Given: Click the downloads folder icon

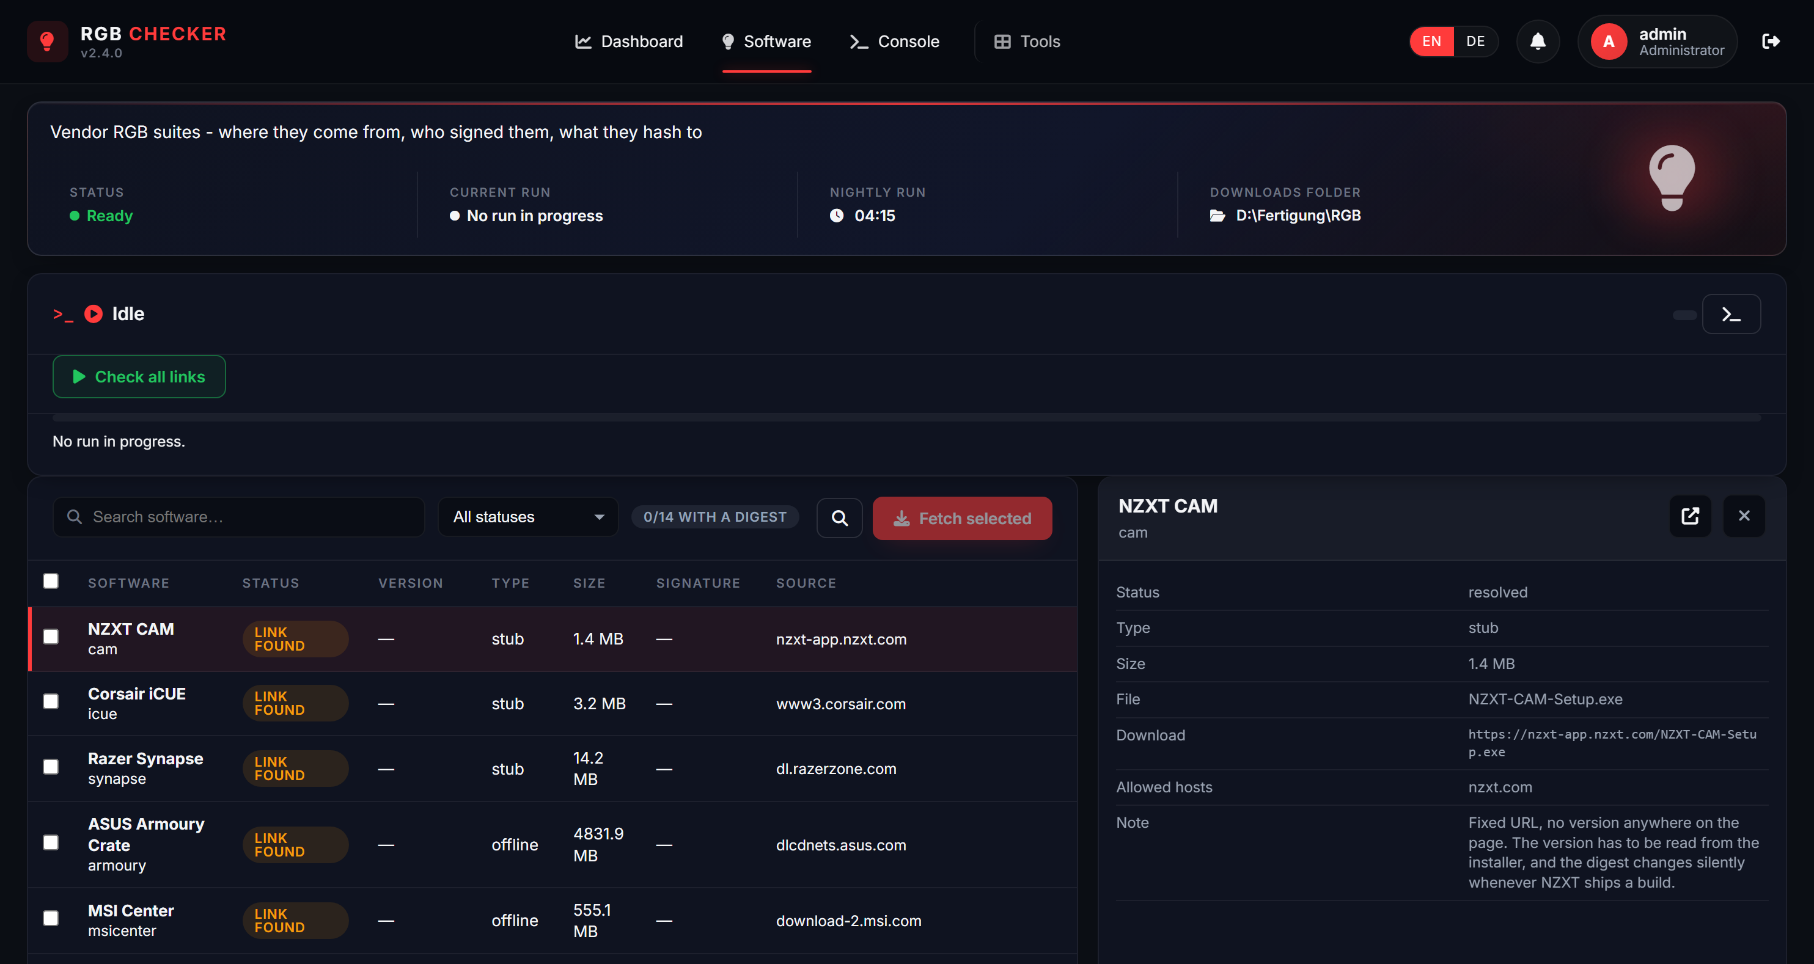Looking at the screenshot, I should pos(1217,215).
